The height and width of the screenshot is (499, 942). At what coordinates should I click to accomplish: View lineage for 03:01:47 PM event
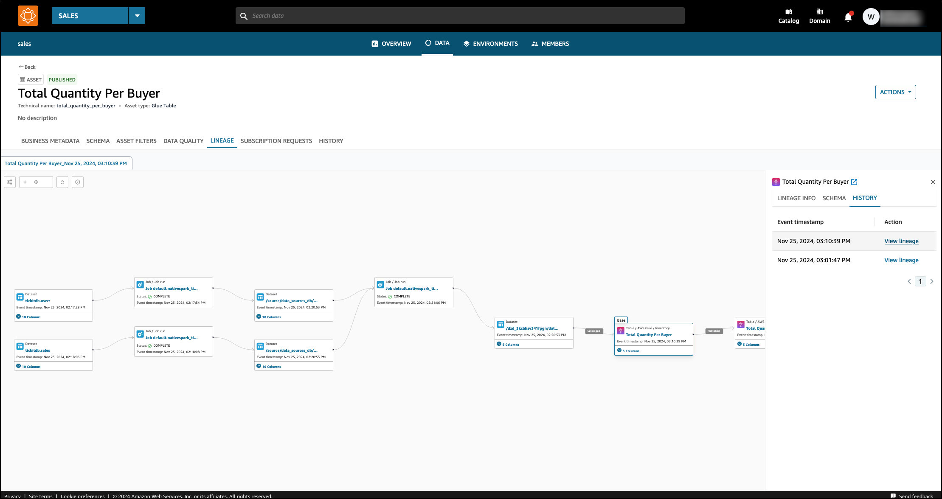click(x=901, y=260)
